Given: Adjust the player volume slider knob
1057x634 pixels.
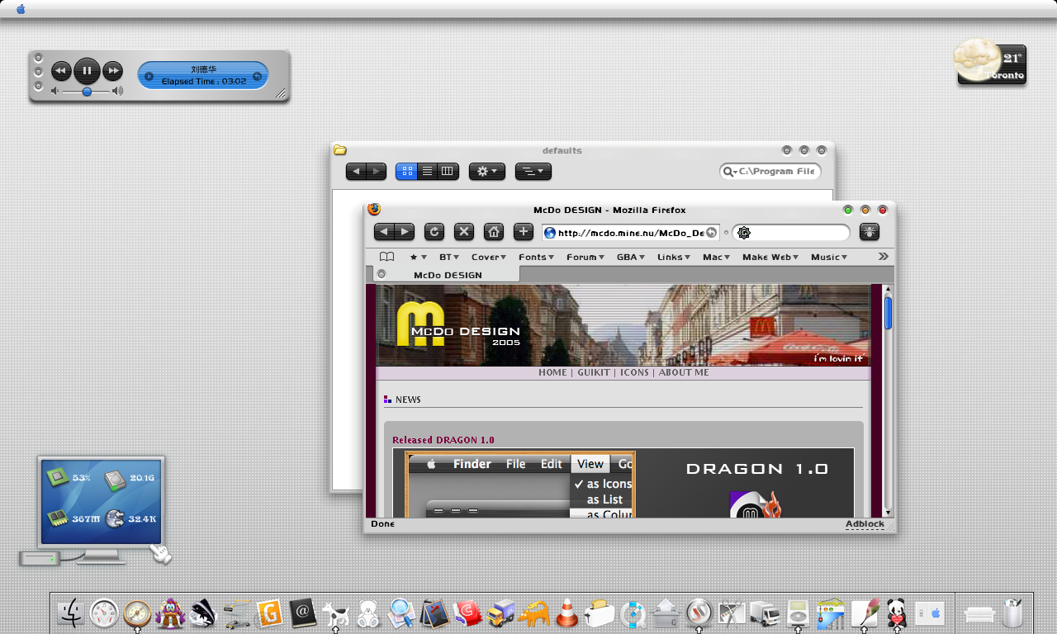Looking at the screenshot, I should coord(87,92).
